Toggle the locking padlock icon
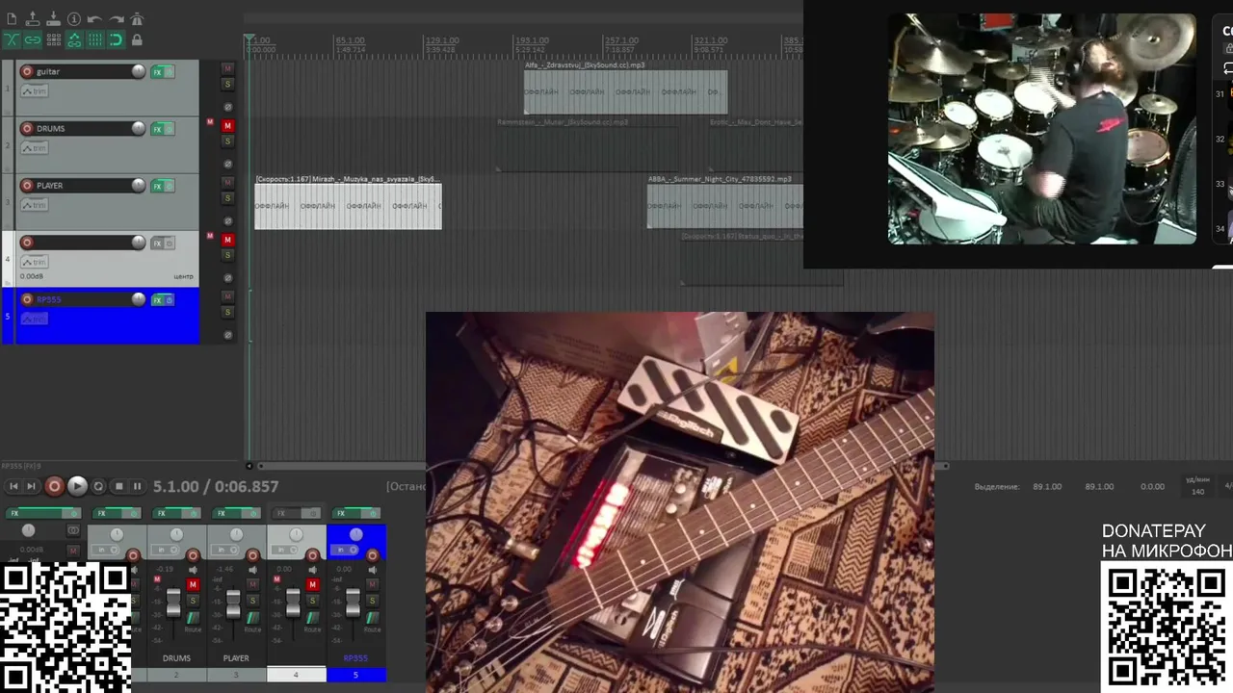Image resolution: width=1233 pixels, height=693 pixels. pos(137,39)
